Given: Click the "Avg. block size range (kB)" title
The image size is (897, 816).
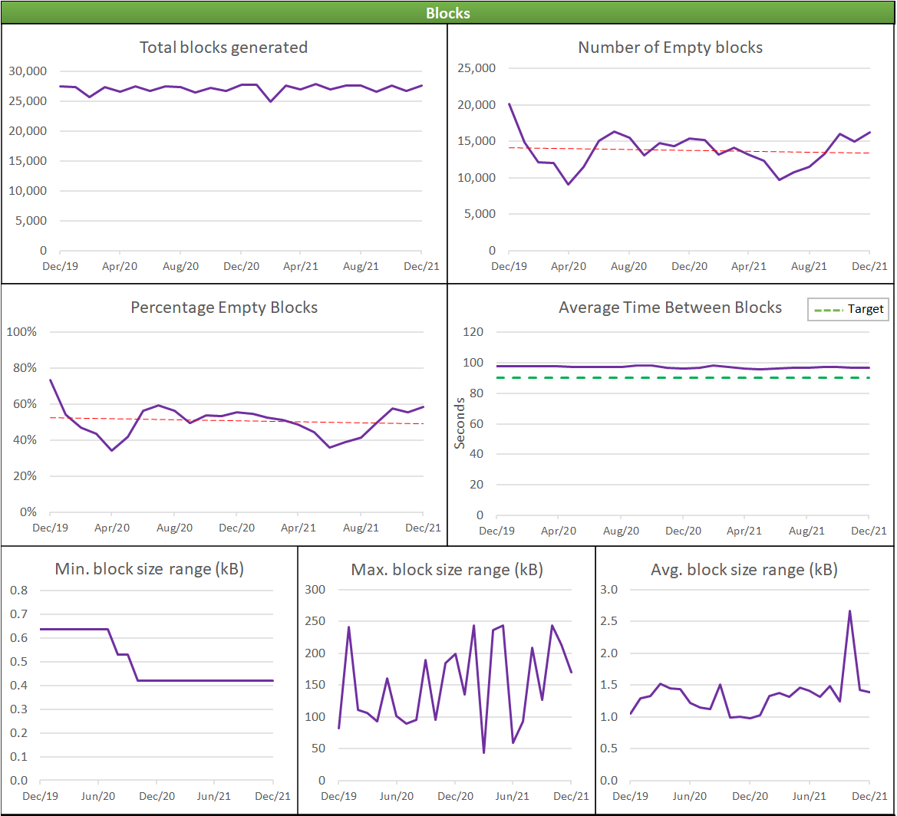Looking at the screenshot, I should coord(744,570).
